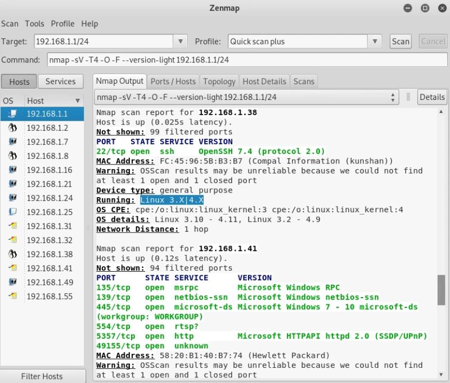
Task: Show the Hosts list view
Action: click(19, 81)
